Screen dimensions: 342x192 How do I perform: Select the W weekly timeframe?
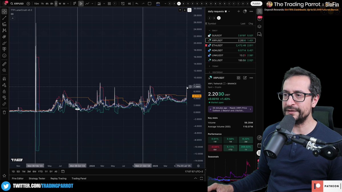click(60, 4)
